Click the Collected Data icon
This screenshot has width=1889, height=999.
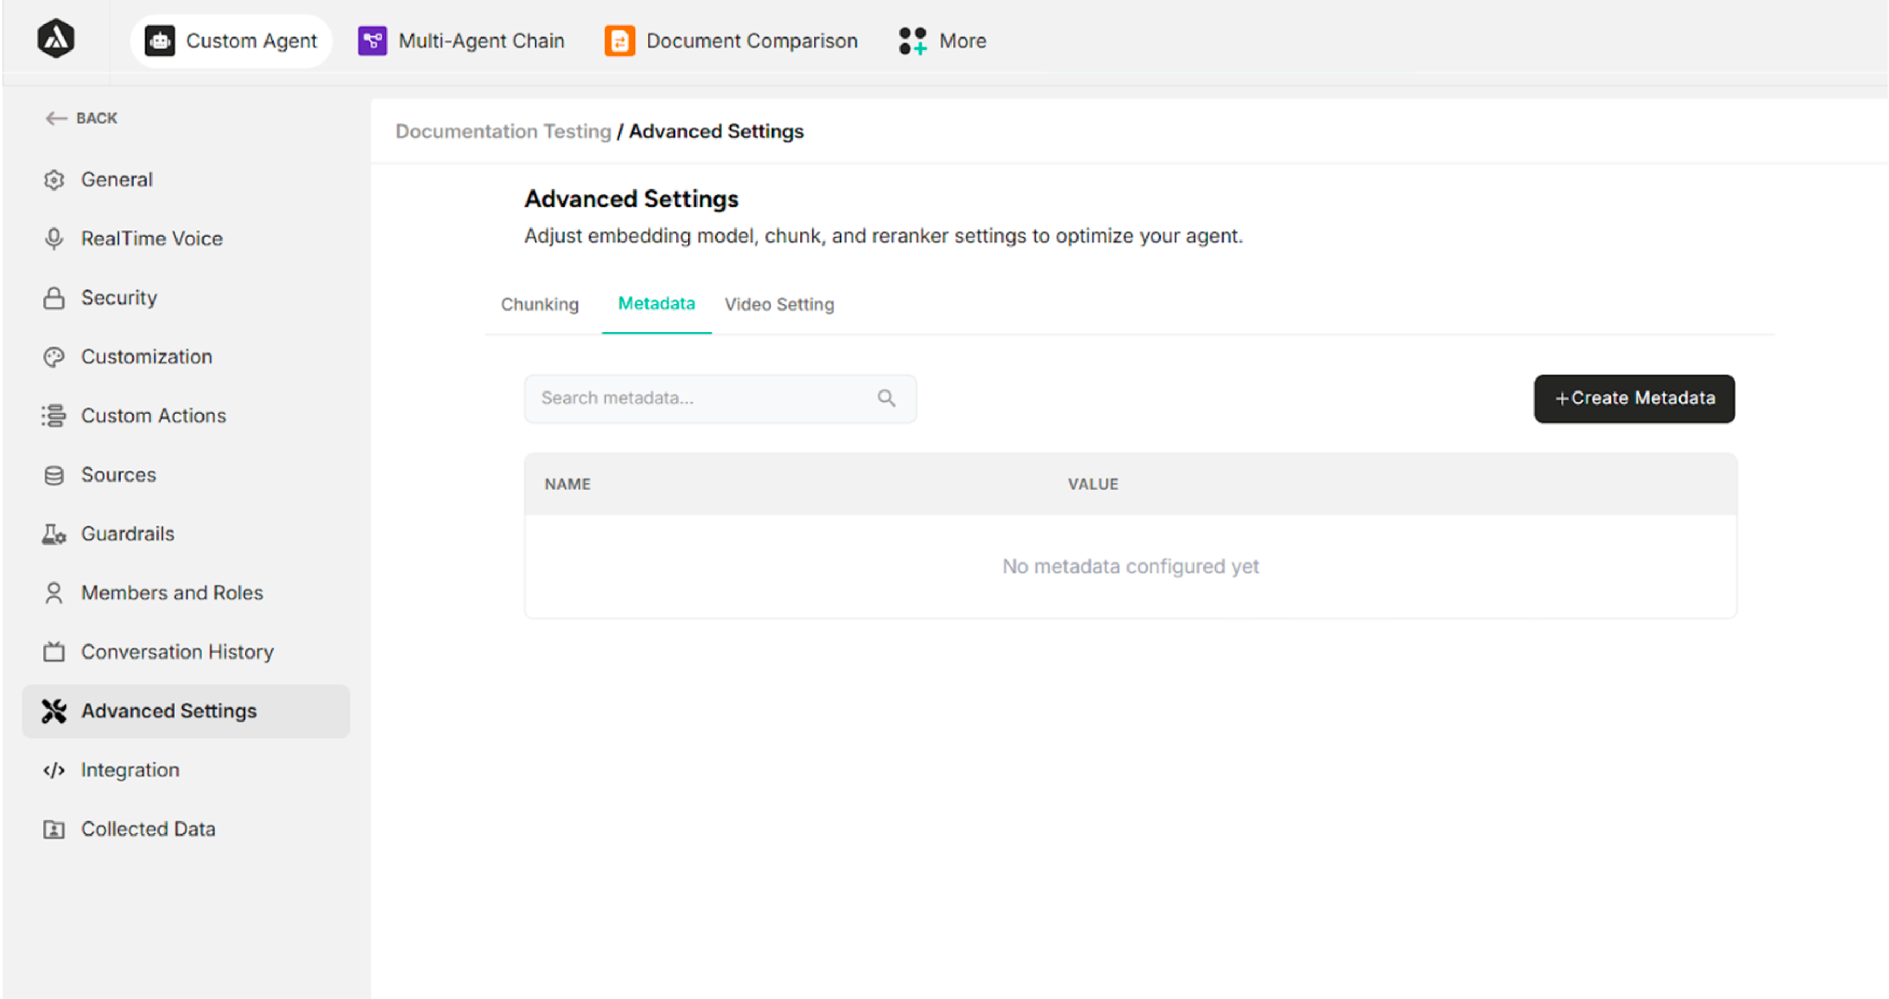click(x=54, y=829)
